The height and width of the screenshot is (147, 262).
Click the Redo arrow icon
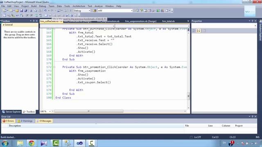52,11
